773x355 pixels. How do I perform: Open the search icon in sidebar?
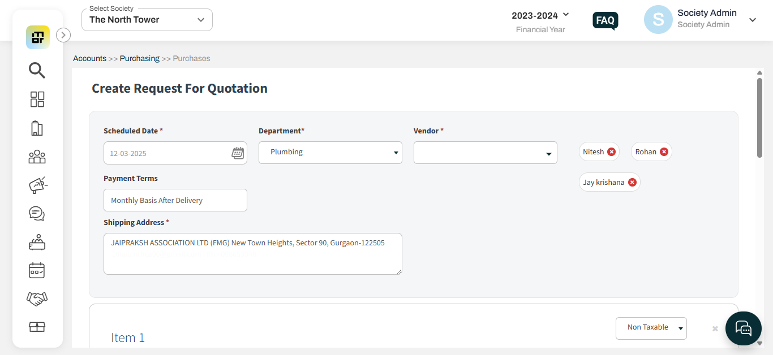click(37, 71)
